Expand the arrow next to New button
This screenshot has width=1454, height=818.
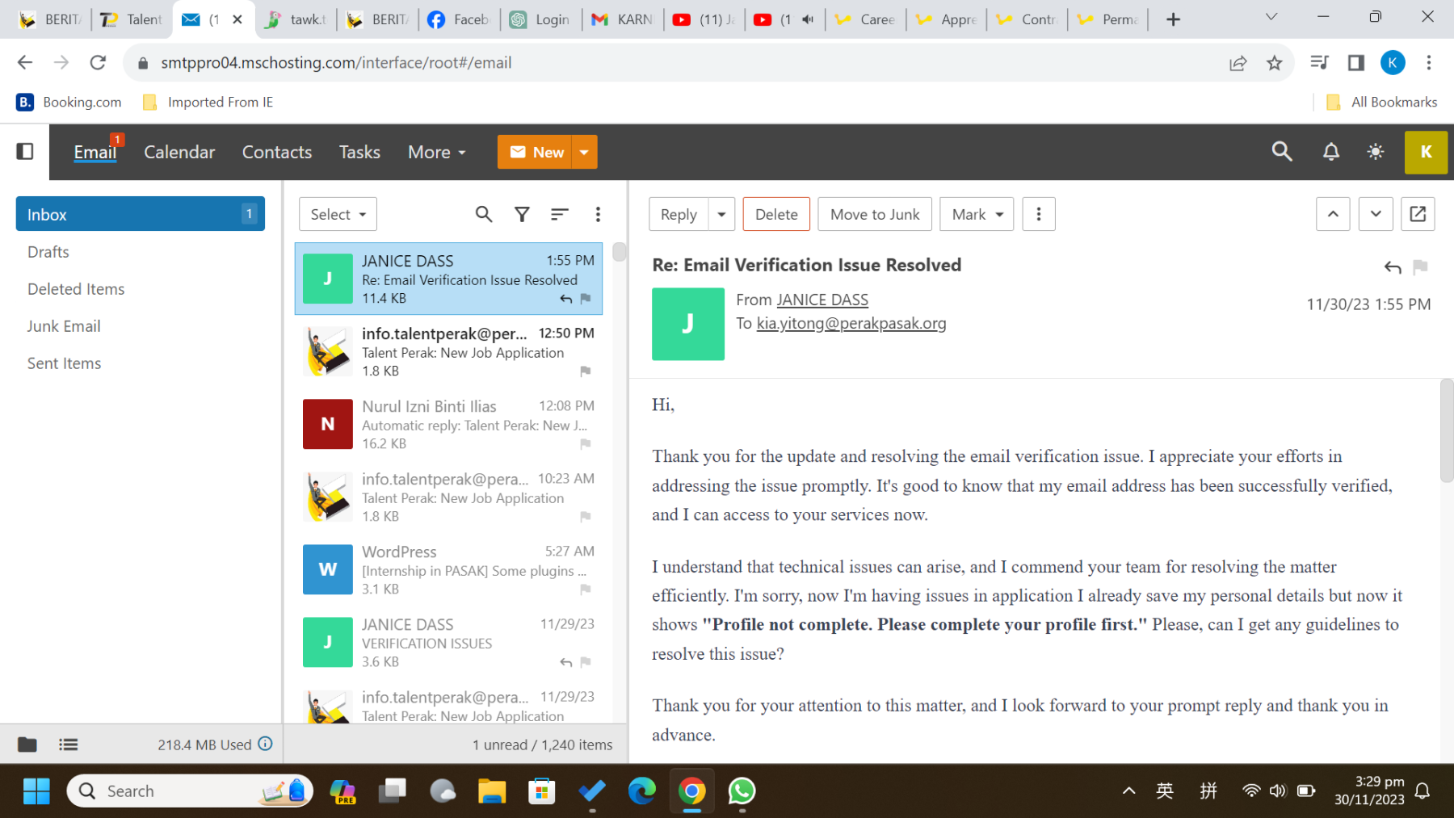click(584, 152)
